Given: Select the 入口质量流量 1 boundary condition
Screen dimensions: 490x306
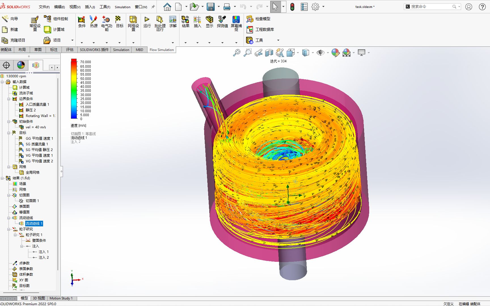Looking at the screenshot, I should 37,105.
